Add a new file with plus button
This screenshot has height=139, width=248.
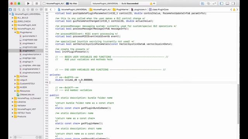11,137
